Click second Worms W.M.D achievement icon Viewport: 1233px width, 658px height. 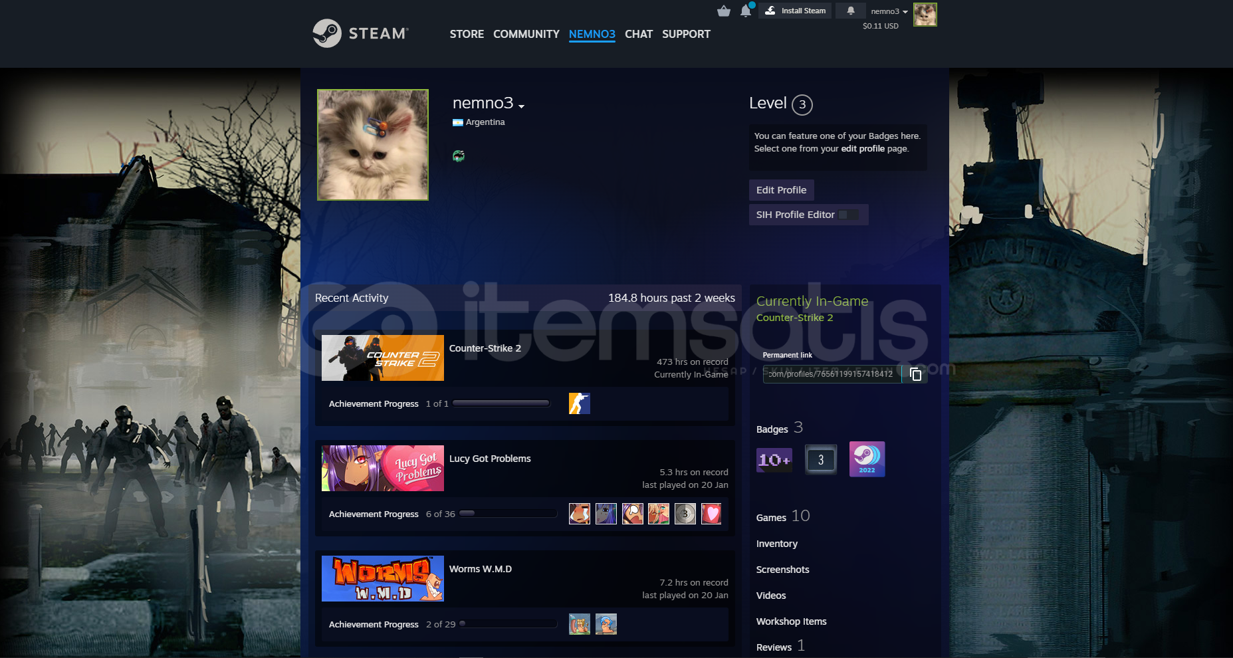606,624
